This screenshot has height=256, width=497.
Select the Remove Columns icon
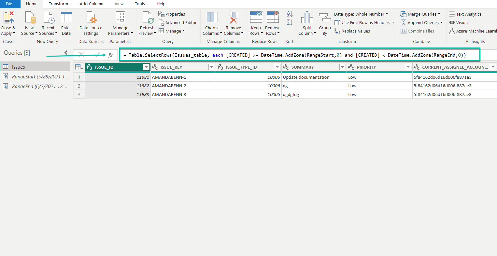(x=234, y=20)
